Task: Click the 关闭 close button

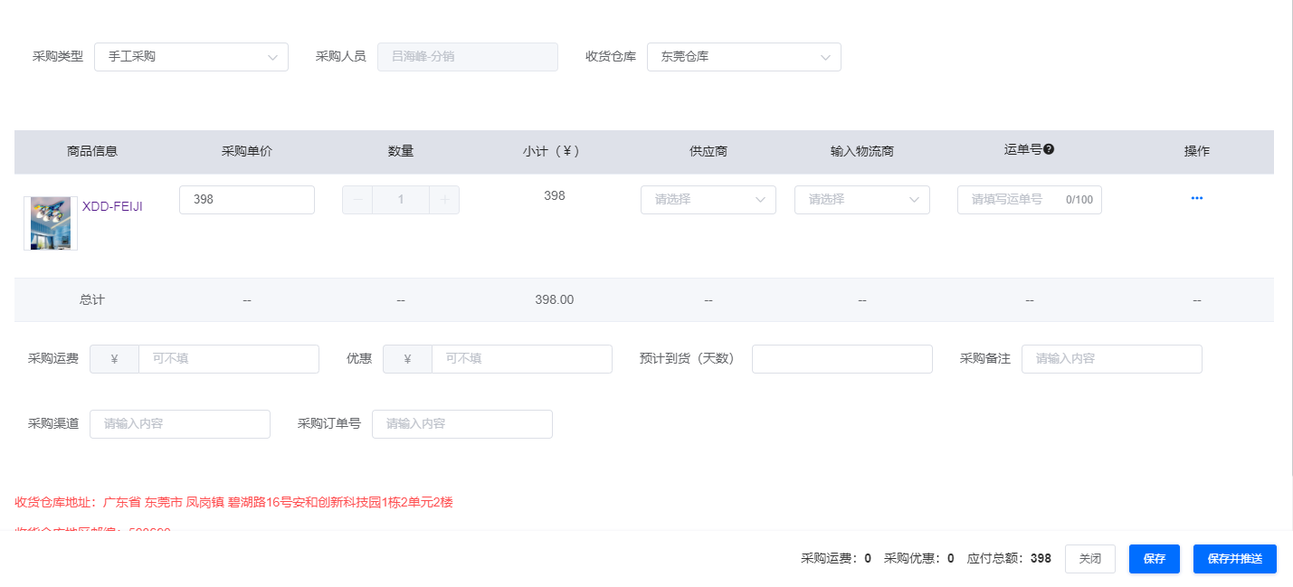Action: pos(1089,559)
